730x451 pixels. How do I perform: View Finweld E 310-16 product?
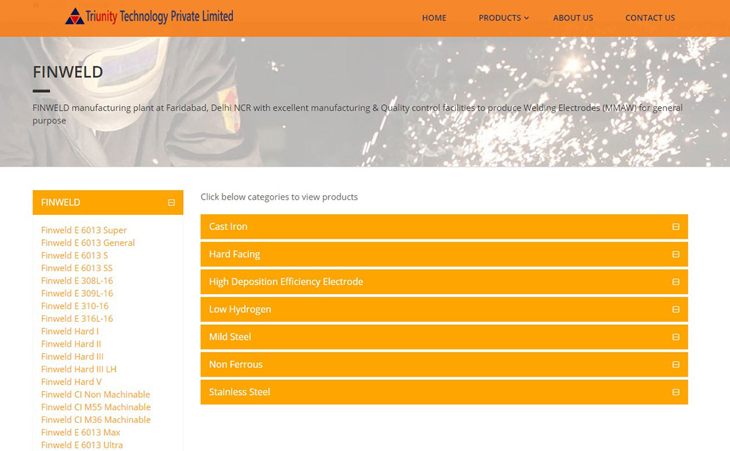[x=74, y=306]
